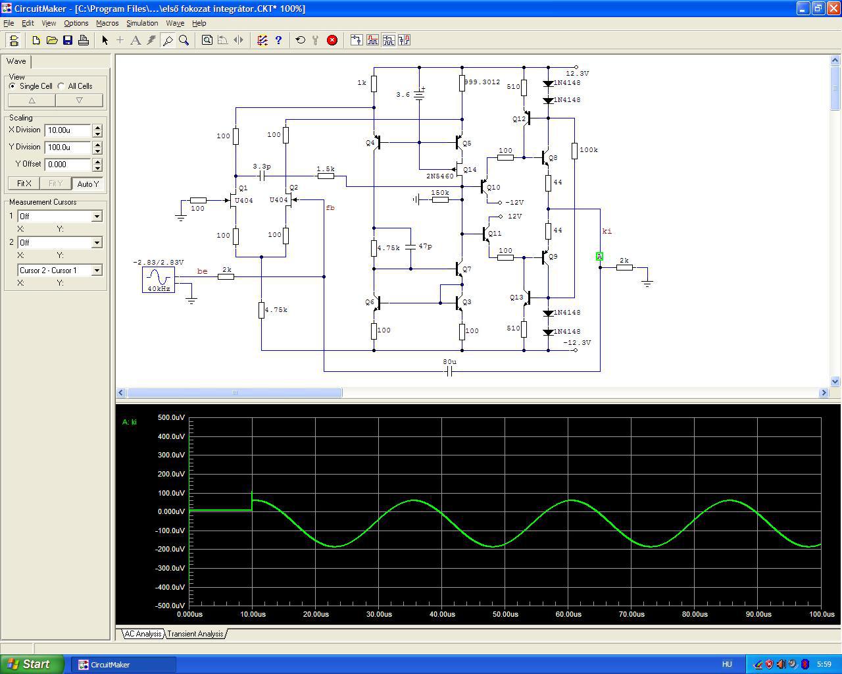Switch to the AC Analysis tab
This screenshot has width=842, height=674.
pos(143,634)
